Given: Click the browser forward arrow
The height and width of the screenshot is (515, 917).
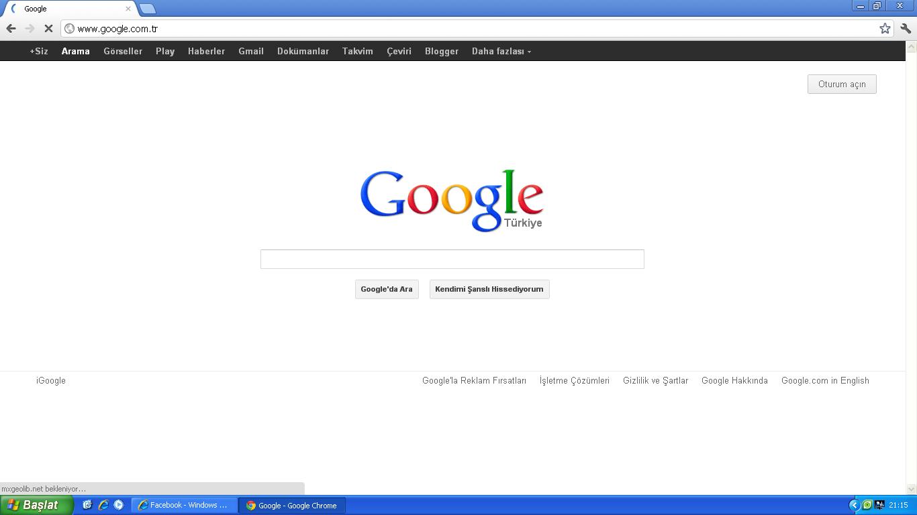Looking at the screenshot, I should click(x=30, y=28).
